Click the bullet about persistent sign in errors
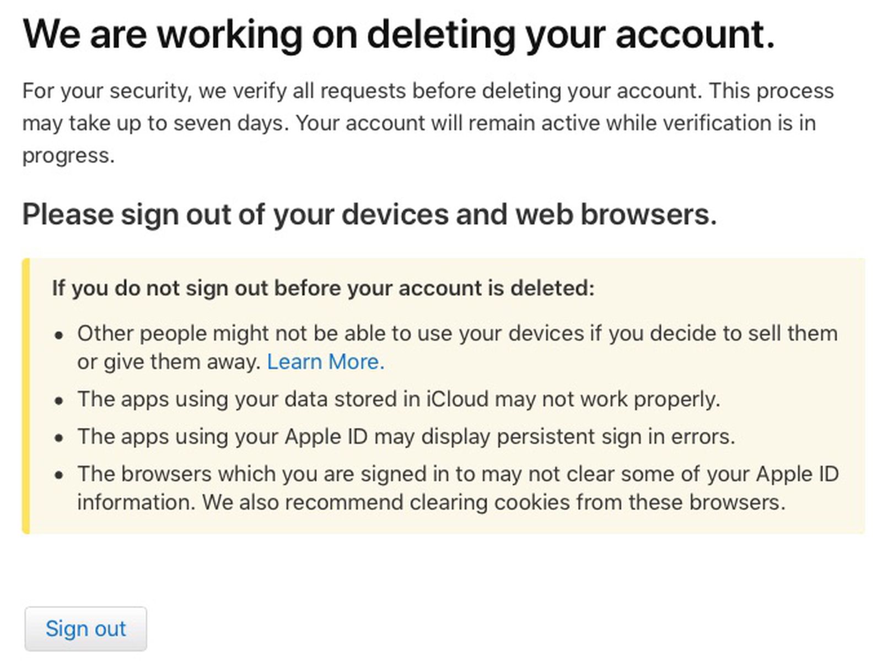The height and width of the screenshot is (667, 882). click(406, 437)
